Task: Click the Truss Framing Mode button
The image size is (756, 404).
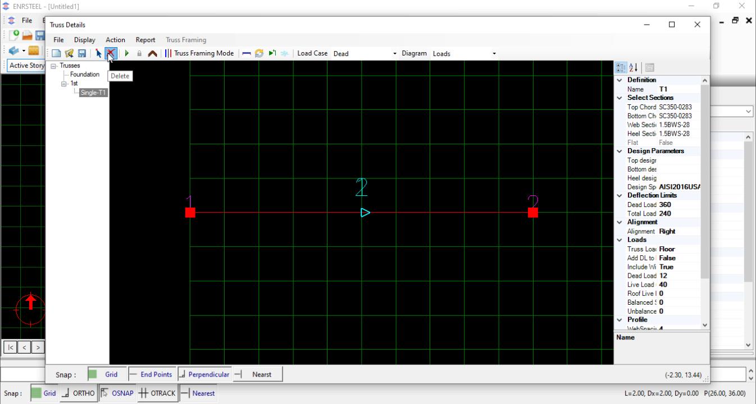Action: pyautogui.click(x=199, y=53)
